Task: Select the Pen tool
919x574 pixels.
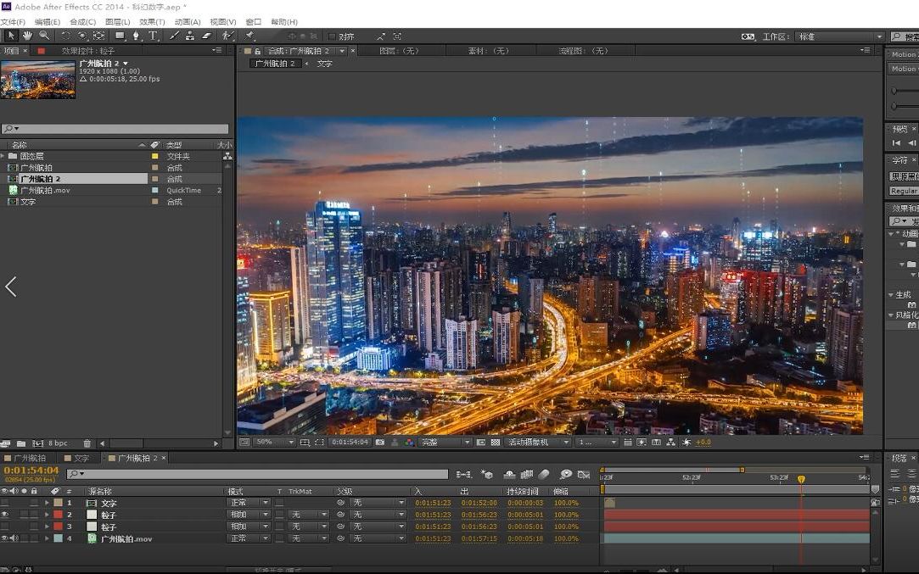Action: point(136,36)
